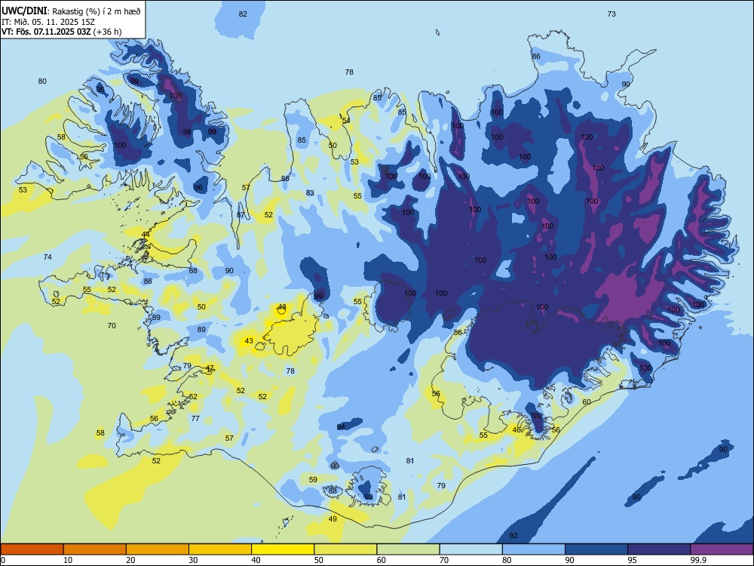Click the legend label 20
Viewport: 754px width, 566px height.
click(x=130, y=560)
